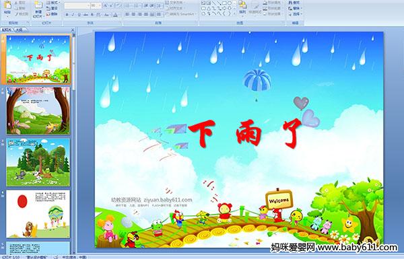Click the slide thumbnail pane vertical scrollbar
The height and width of the screenshot is (259, 404).
click(74, 144)
